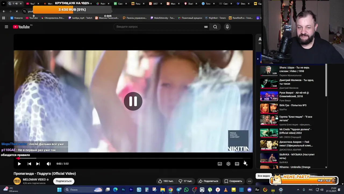The width and height of the screenshot is (344, 194).
Task: Open player settings gear
Action: click(x=228, y=164)
